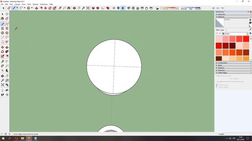252x141 pixels.
Task: Activate the Pie arc tool
Action: click(7, 42)
